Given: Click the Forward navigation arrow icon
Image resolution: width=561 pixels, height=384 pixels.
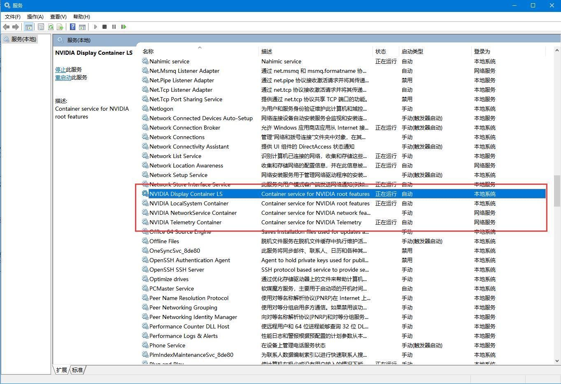Looking at the screenshot, I should (x=16, y=27).
